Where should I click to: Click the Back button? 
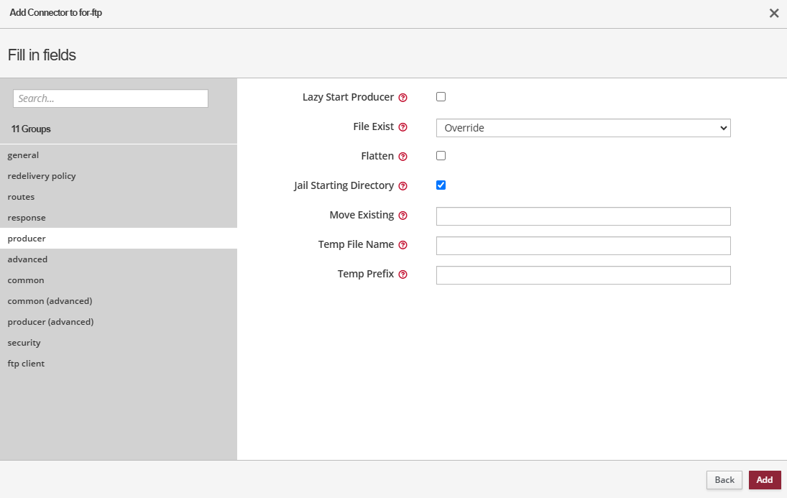pyautogui.click(x=724, y=480)
